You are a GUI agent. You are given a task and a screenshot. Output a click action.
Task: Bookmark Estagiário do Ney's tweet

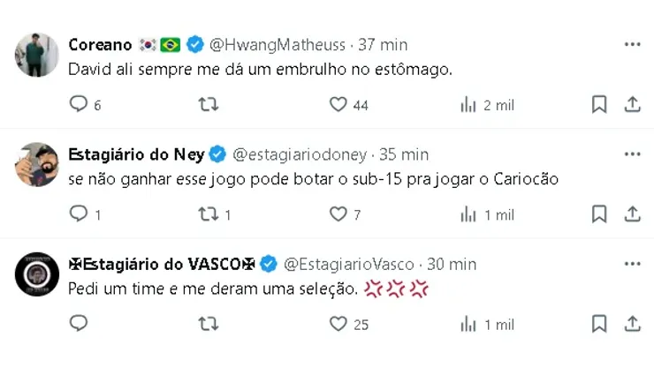pyautogui.click(x=598, y=213)
